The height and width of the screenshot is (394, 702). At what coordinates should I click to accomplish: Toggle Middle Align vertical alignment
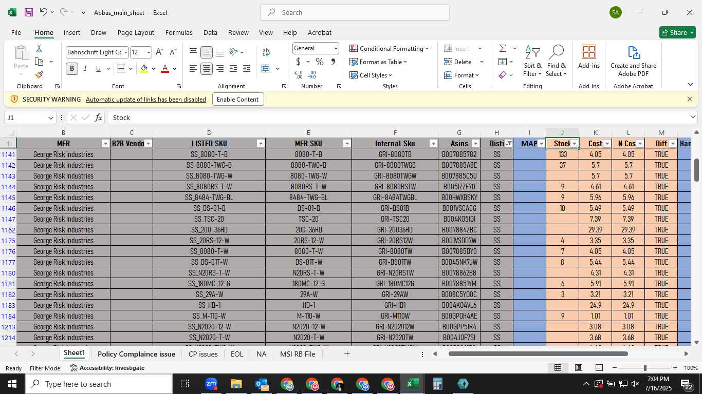(207, 52)
